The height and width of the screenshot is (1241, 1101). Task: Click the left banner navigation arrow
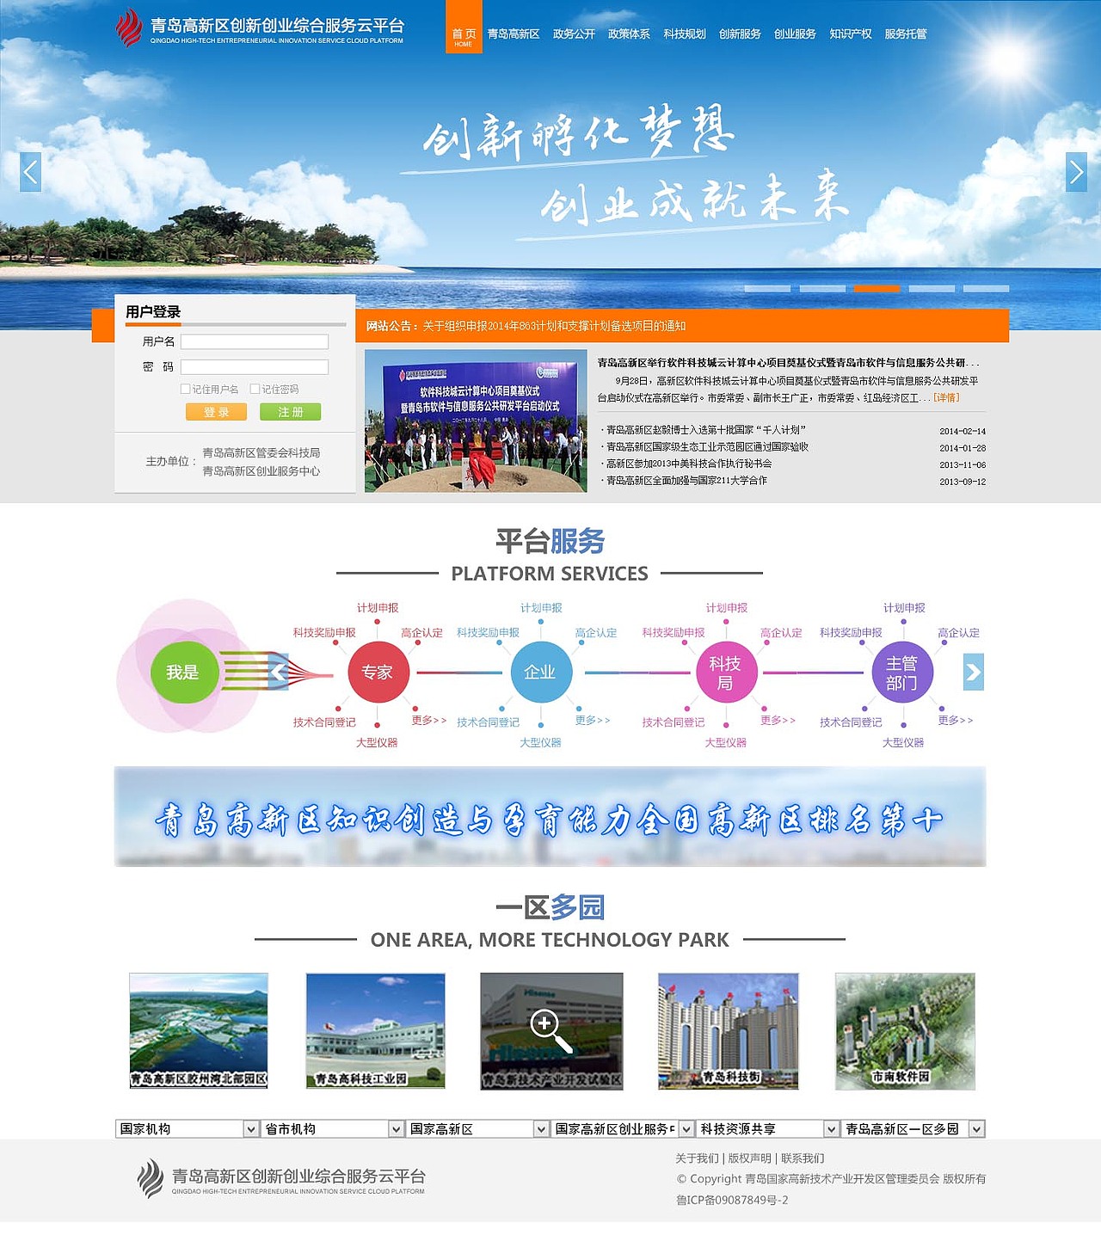(x=28, y=172)
